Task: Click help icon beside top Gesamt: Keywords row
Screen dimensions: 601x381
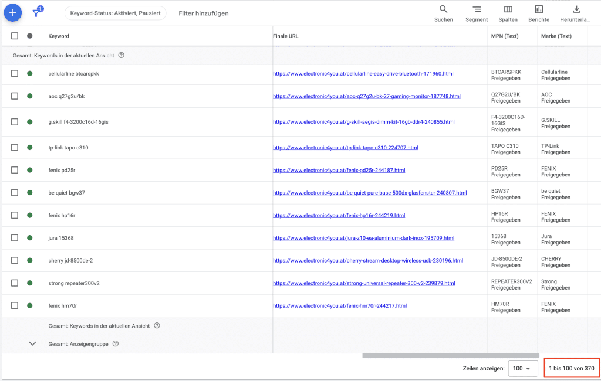Action: (121, 55)
